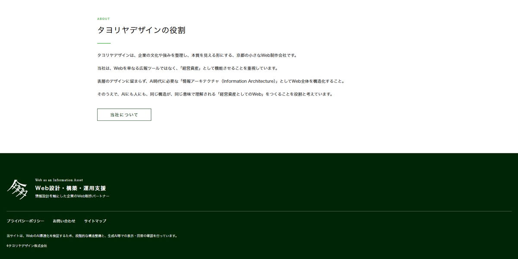Open the プライバシーポリシー link
The image size is (518, 259).
point(25,221)
